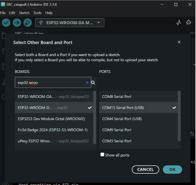Image resolution: width=196 pixels, height=185 pixels.
Task: Start debugging with the Debug icon
Action: 27,23
